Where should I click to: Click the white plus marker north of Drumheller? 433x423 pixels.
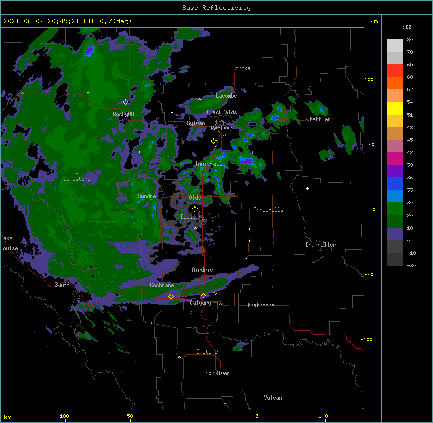[307, 188]
